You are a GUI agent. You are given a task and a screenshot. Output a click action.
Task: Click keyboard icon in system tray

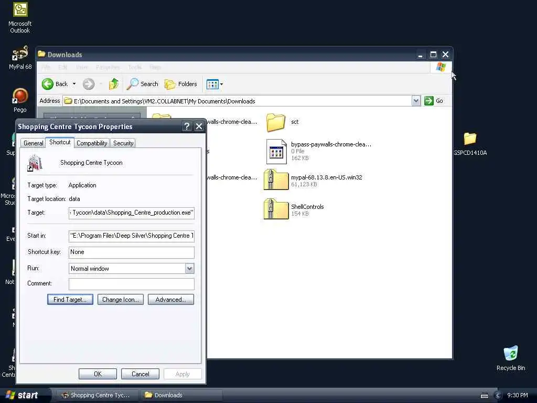click(x=485, y=396)
